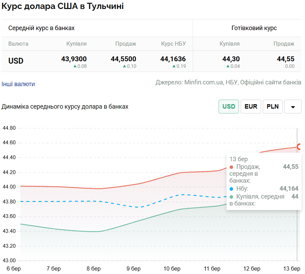Click red dot next to Продаж in tooltip
The height and width of the screenshot is (274, 305).
click(x=232, y=167)
